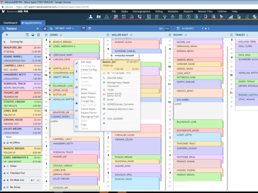Expand the TRACEY column header box
Screen dimensions: 258x193
(x=231, y=35)
